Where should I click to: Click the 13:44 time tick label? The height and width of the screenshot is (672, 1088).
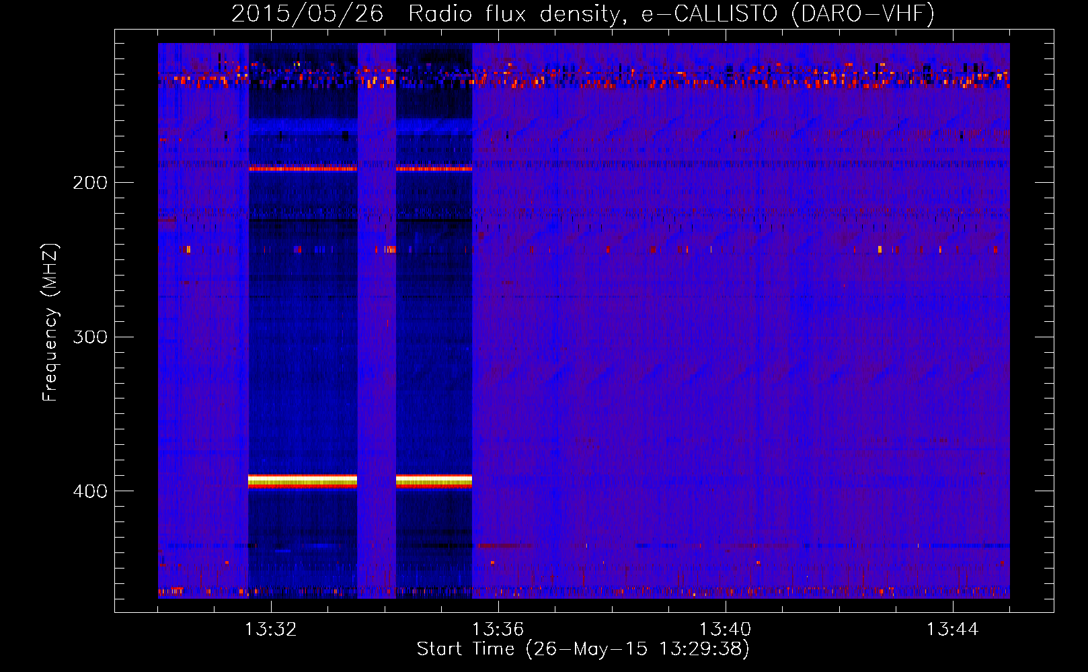(x=952, y=630)
